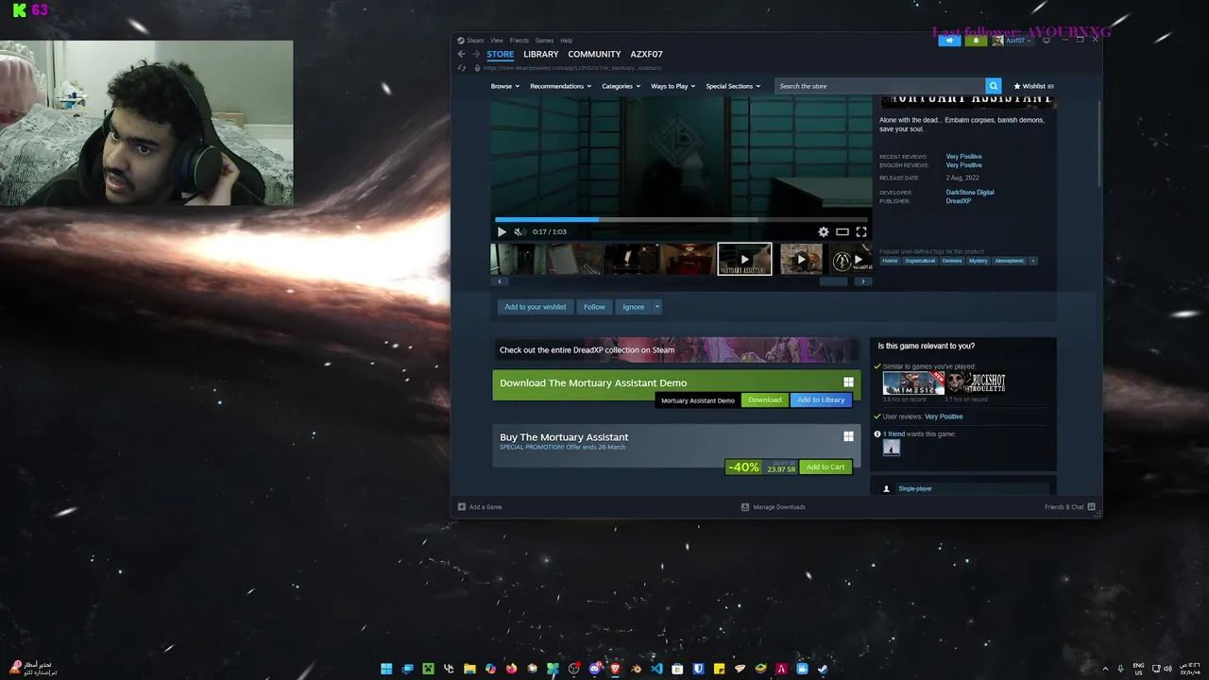The height and width of the screenshot is (680, 1209).
Task: Open friend avatar who wants this game
Action: pos(892,448)
